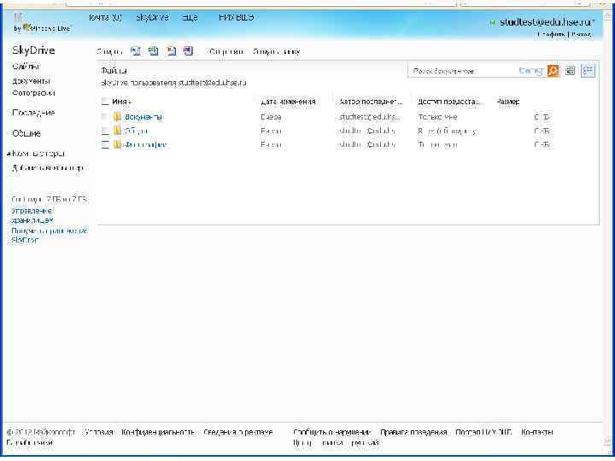Sort by the Дата изменения column header
The height and width of the screenshot is (461, 615).
click(x=288, y=102)
